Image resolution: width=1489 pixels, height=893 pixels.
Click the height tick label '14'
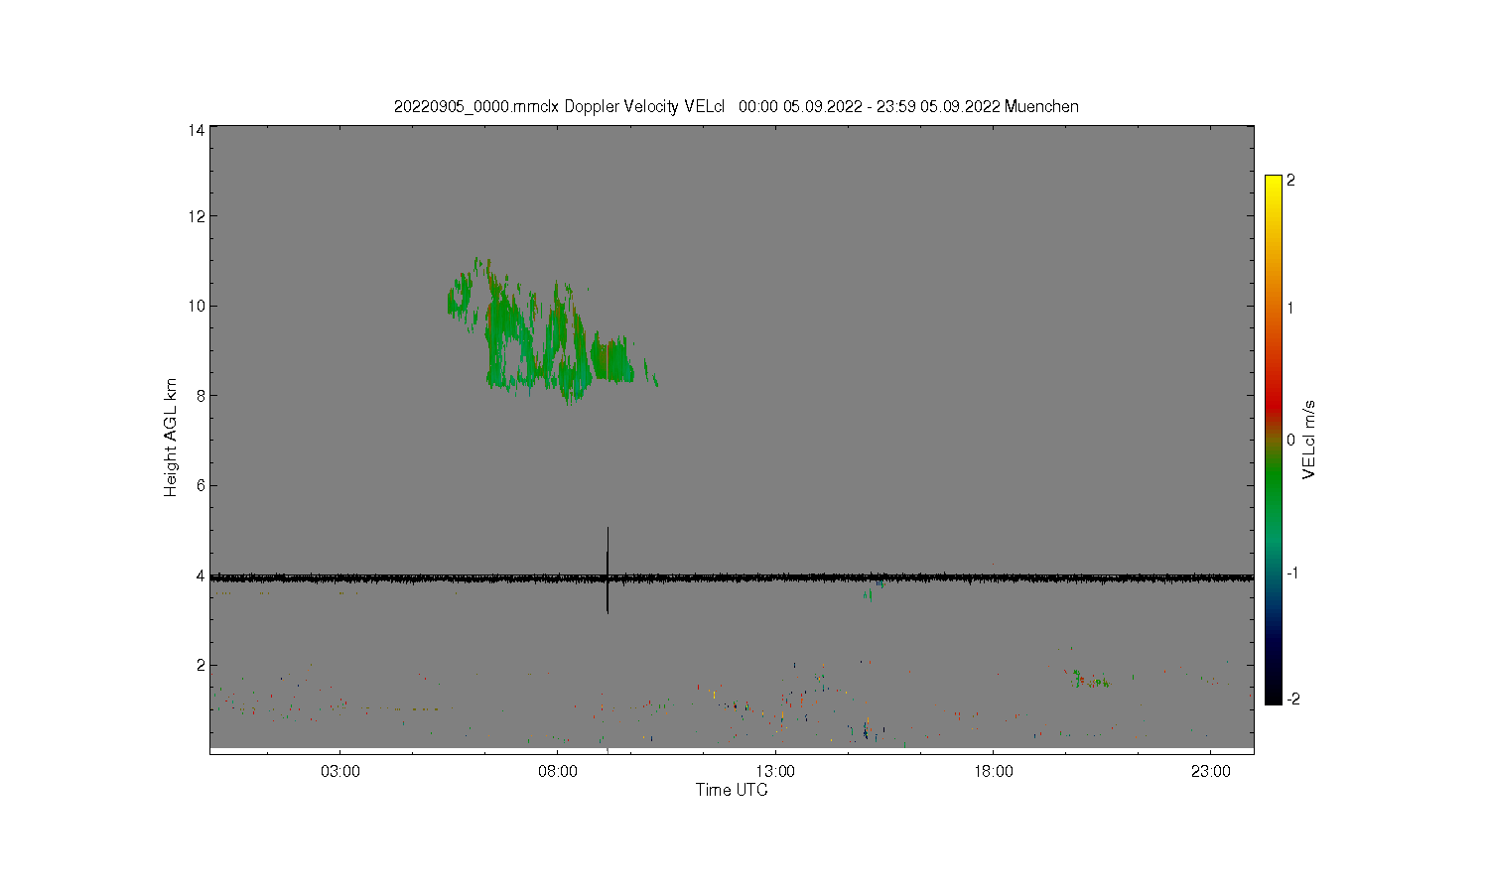(x=197, y=130)
